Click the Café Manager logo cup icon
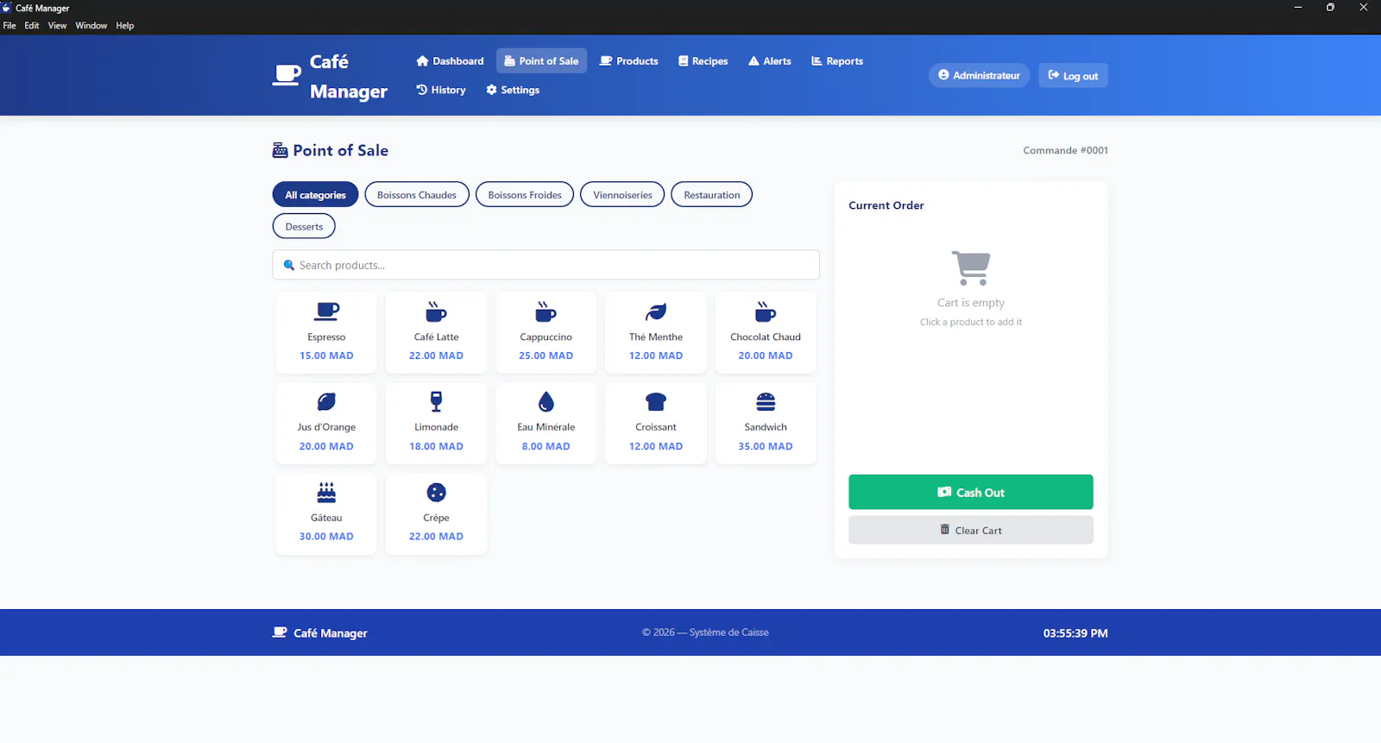The height and width of the screenshot is (743, 1381). coord(287,75)
